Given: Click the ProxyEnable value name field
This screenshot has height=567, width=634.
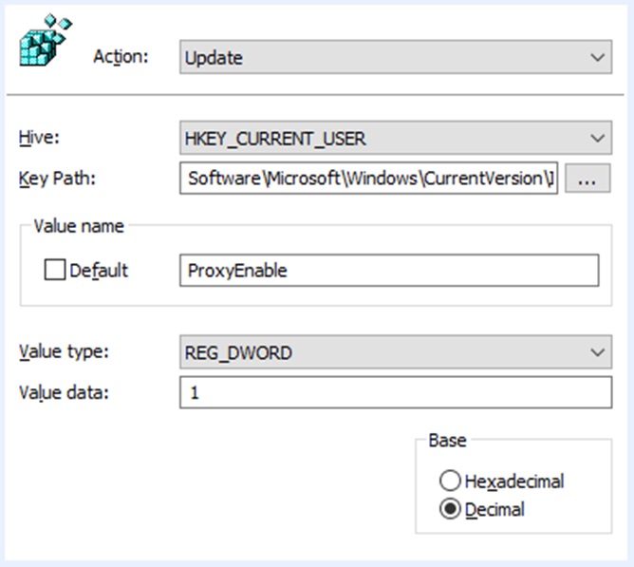Looking at the screenshot, I should [388, 271].
